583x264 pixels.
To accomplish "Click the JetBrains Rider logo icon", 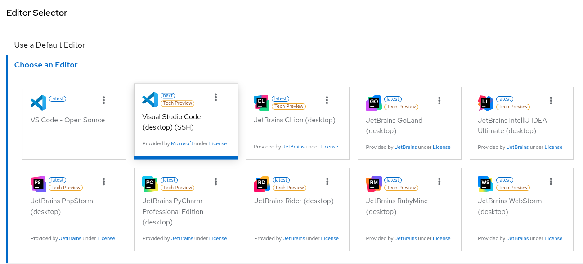I will [x=261, y=184].
